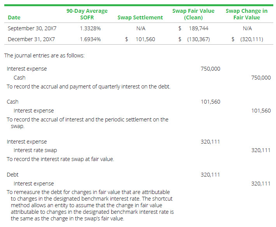The width and height of the screenshot is (276, 227).
Task: Click the Interest rate swap account line
Action: (x=35, y=150)
